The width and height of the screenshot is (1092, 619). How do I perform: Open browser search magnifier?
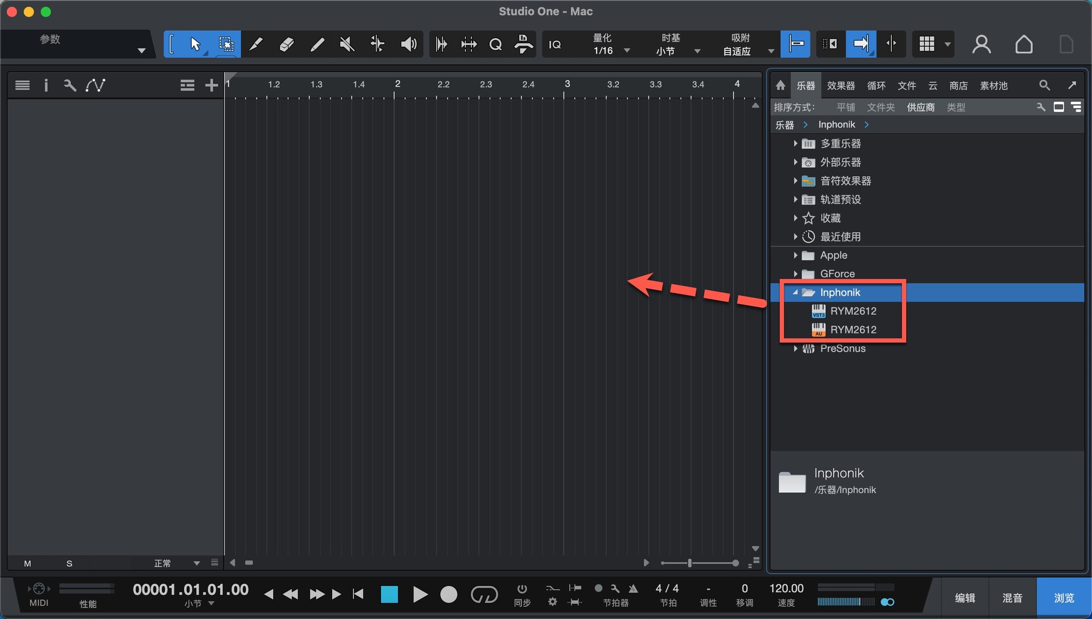pyautogui.click(x=1044, y=85)
